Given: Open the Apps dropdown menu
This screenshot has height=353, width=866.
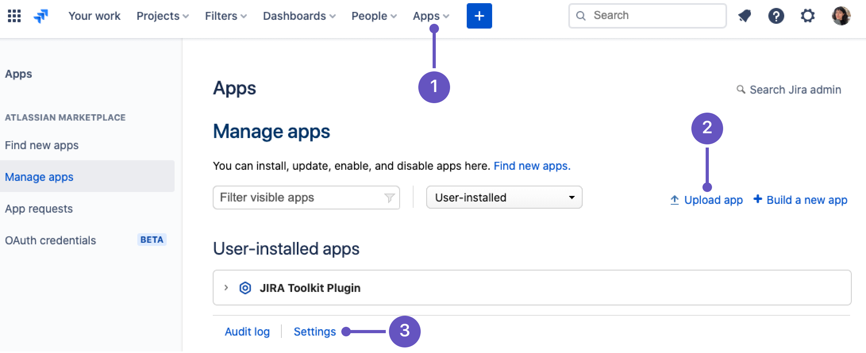Looking at the screenshot, I should point(431,16).
